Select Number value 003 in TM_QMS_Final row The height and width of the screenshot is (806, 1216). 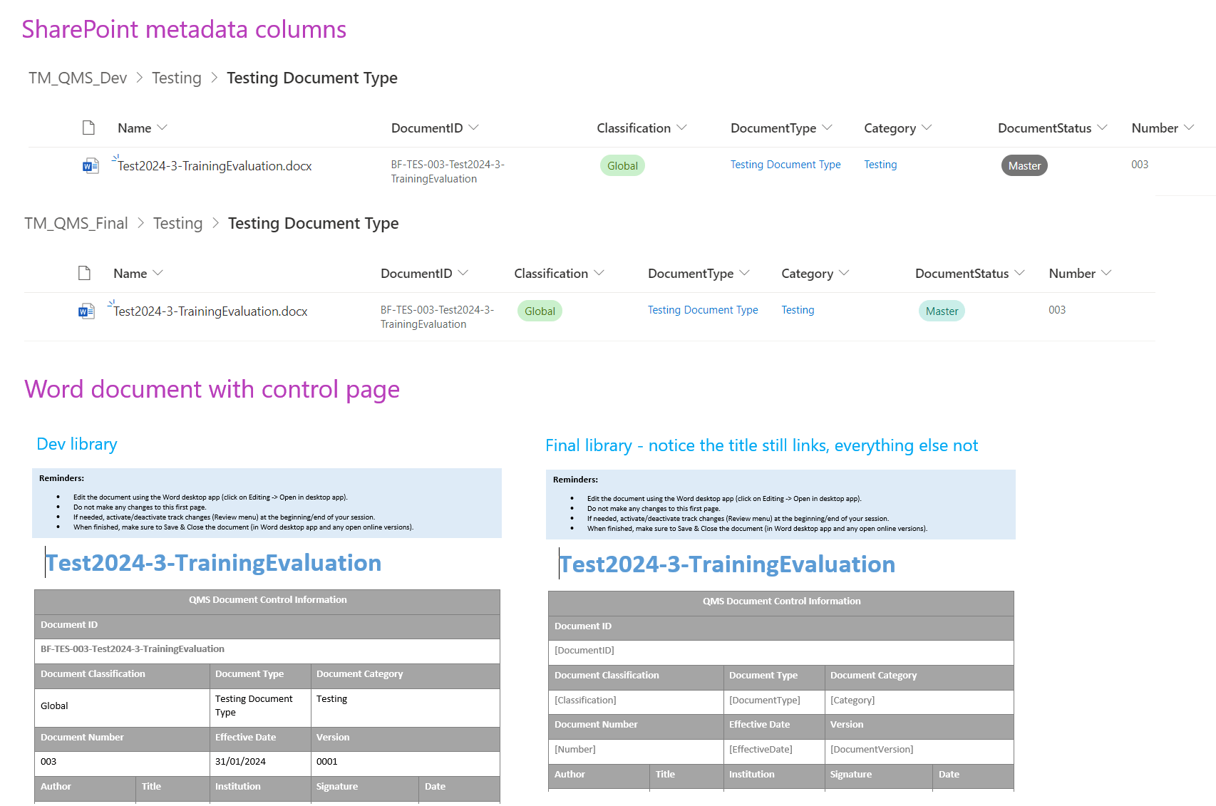tap(1057, 310)
